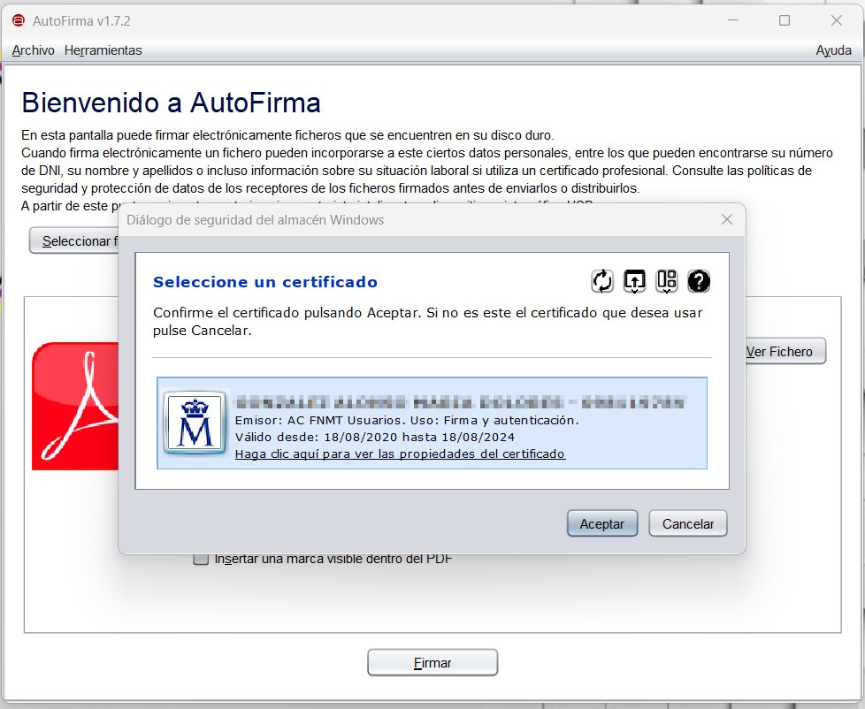Refresh the certificate list in the dialog
865x709 pixels.
pos(601,281)
